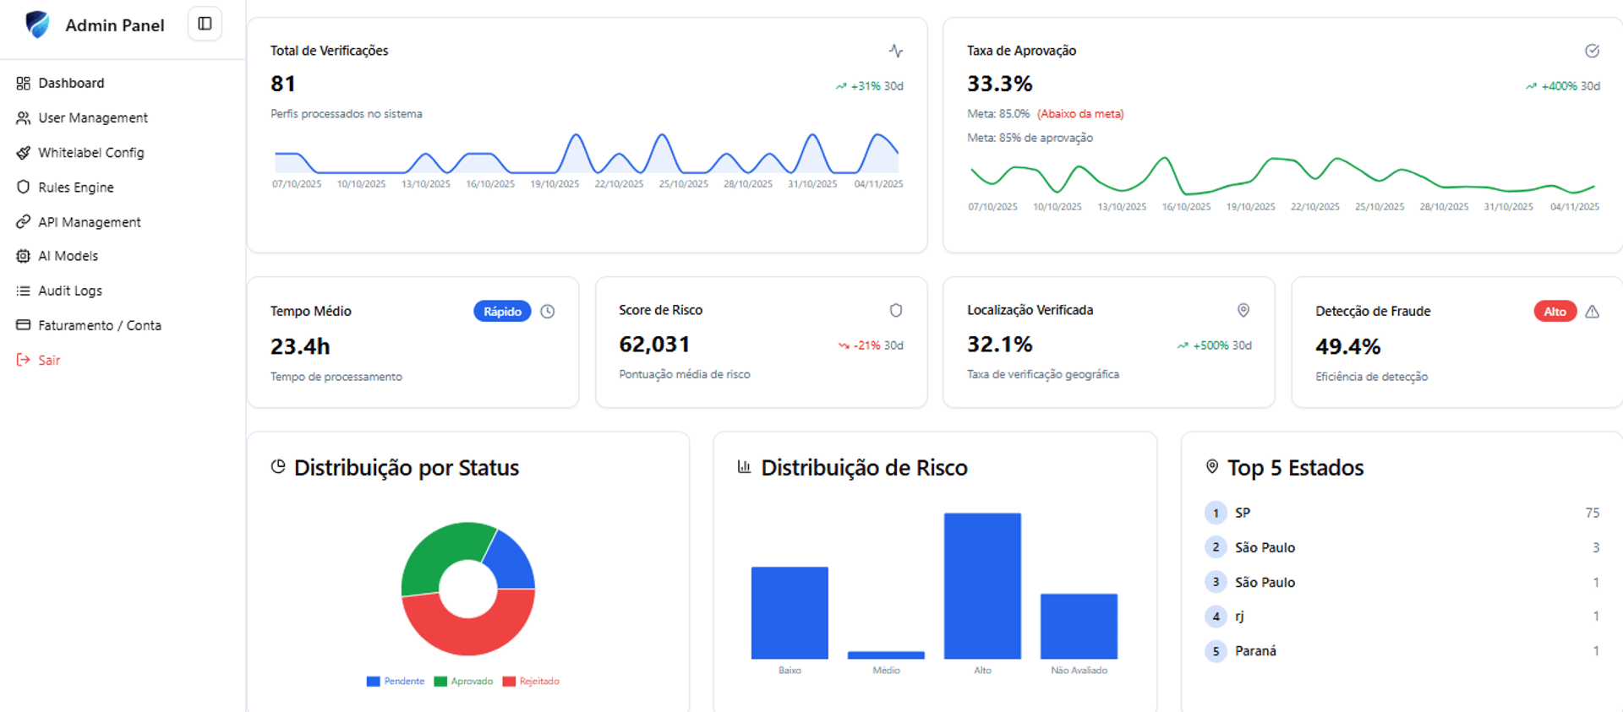Click the Admin Panel title
1623x712 pixels.
pyautogui.click(x=115, y=25)
